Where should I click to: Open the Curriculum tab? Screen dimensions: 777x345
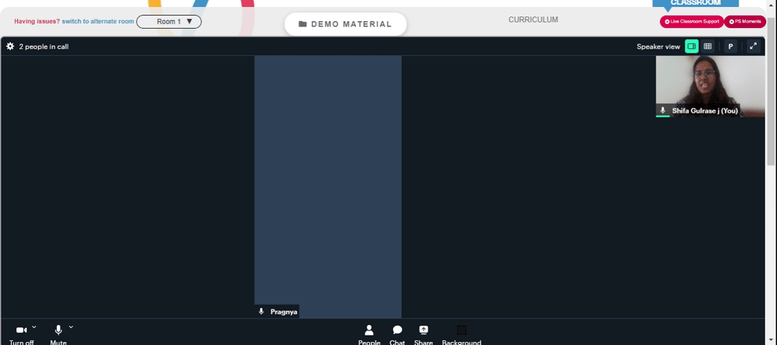(x=533, y=20)
